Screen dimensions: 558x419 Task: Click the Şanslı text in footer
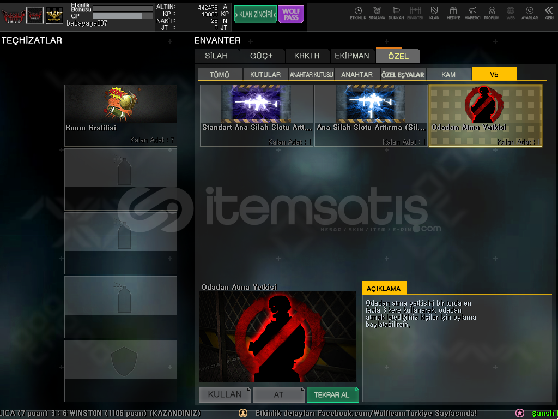coord(543,414)
